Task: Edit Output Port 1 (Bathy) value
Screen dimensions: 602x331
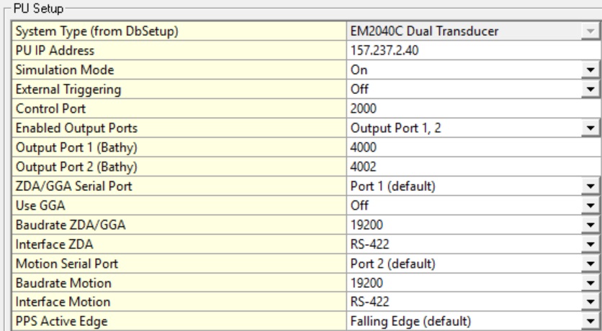Action: [x=472, y=148]
